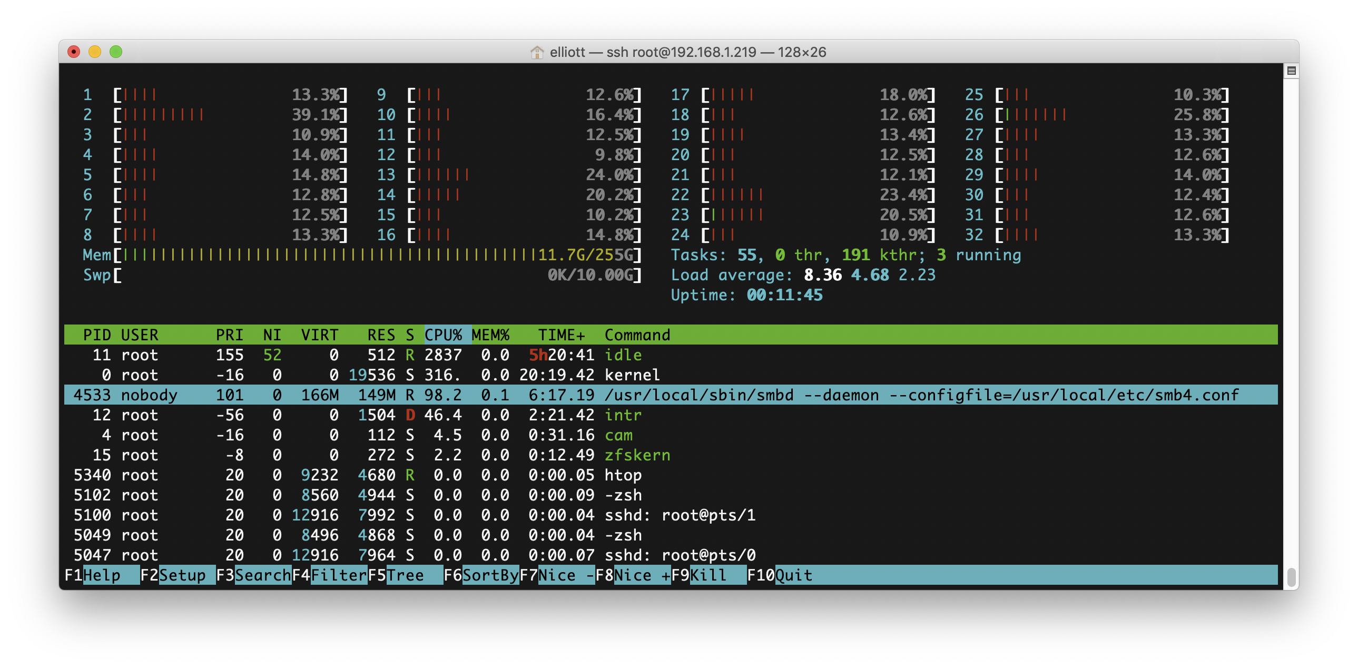Toggle F5 Tree view
This screenshot has height=668, width=1358.
(x=406, y=575)
